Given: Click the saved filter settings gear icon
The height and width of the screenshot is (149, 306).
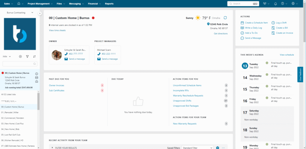Looking at the screenshot, I should (x=218, y=148).
